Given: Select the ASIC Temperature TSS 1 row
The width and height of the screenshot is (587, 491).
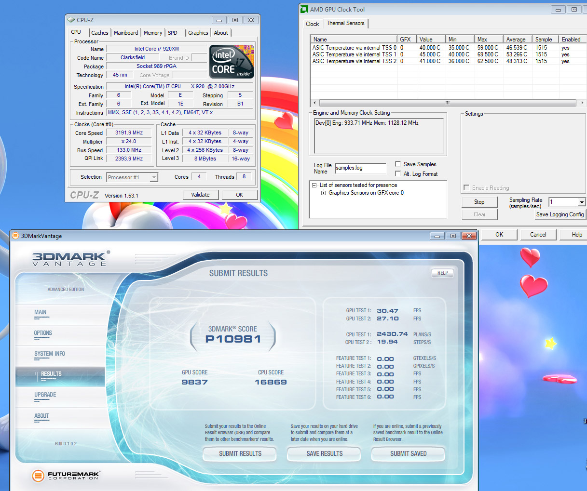Looking at the screenshot, I should 448,54.
